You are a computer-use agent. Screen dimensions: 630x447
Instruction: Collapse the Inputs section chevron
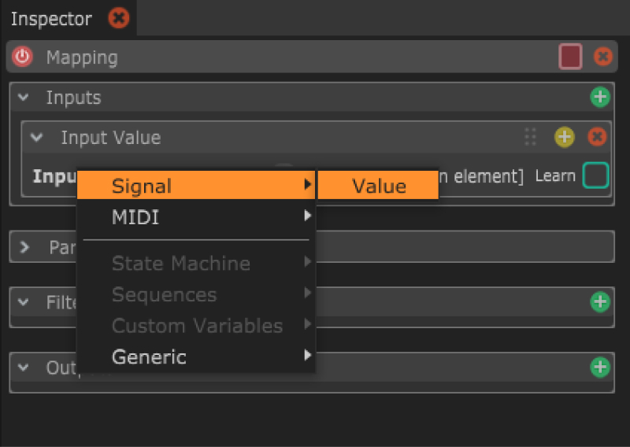tap(24, 98)
